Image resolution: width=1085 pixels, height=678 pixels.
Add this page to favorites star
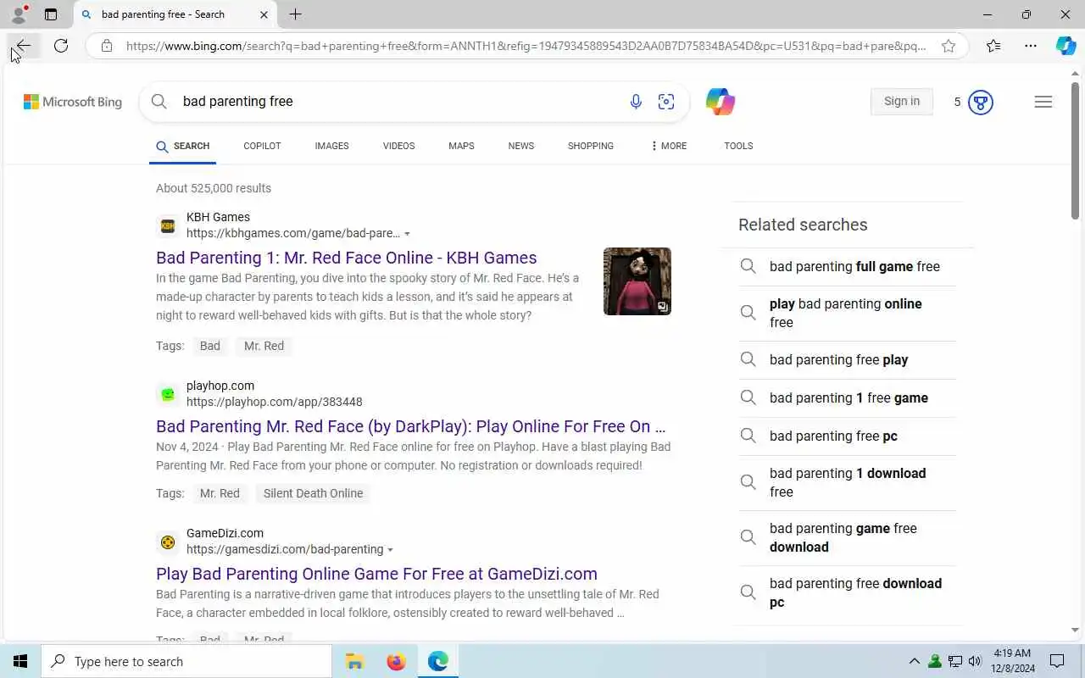tap(949, 46)
